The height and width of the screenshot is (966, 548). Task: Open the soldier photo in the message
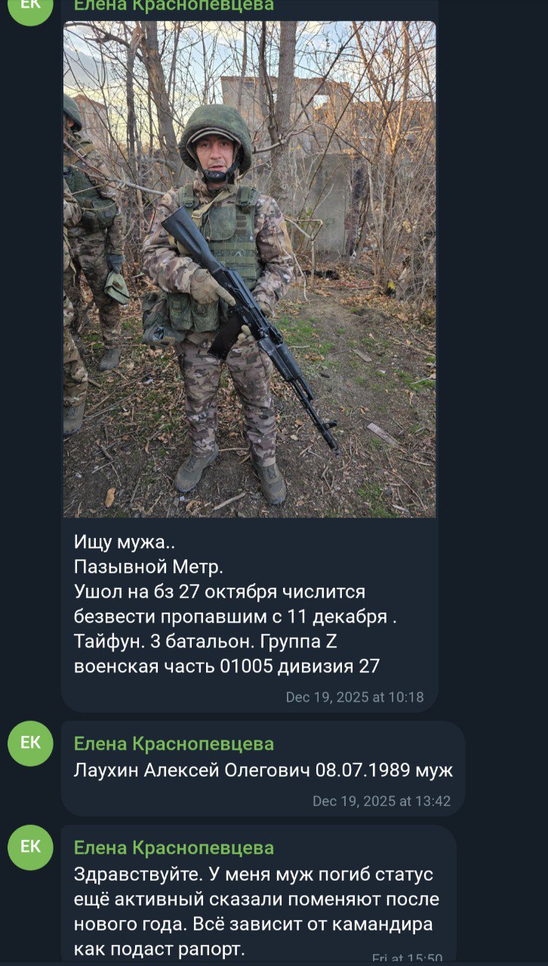point(249,269)
